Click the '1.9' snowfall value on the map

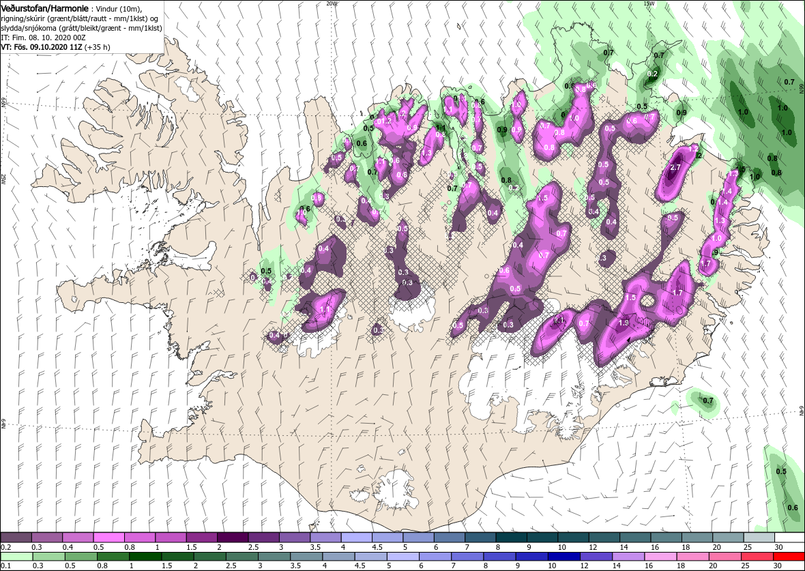tap(624, 323)
